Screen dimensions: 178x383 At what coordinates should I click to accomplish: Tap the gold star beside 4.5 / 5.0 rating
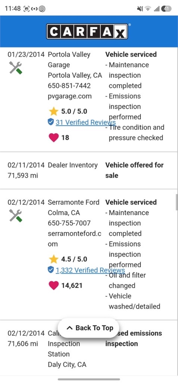[x=54, y=259]
